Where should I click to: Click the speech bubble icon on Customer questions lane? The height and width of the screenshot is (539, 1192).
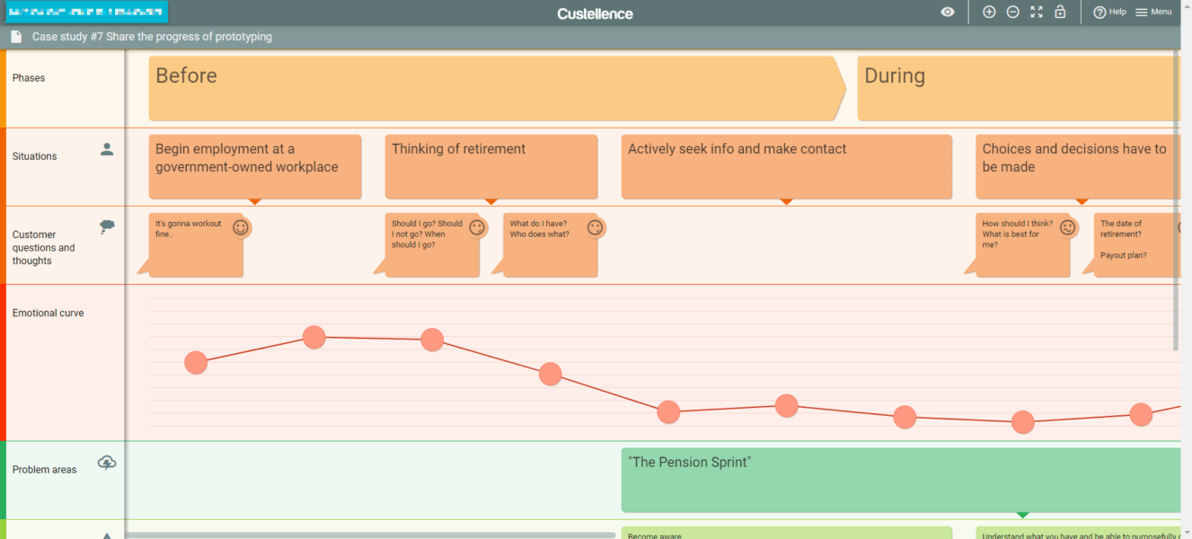(x=107, y=225)
